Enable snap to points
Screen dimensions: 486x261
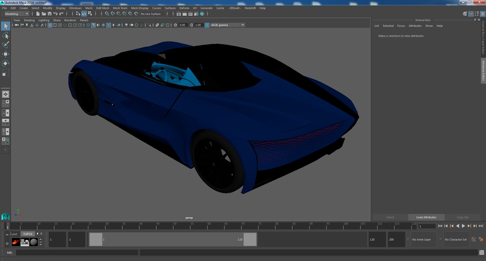click(119, 14)
